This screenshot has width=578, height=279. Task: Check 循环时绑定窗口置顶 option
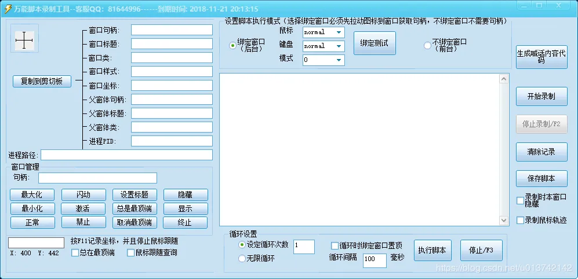pyautogui.click(x=335, y=245)
